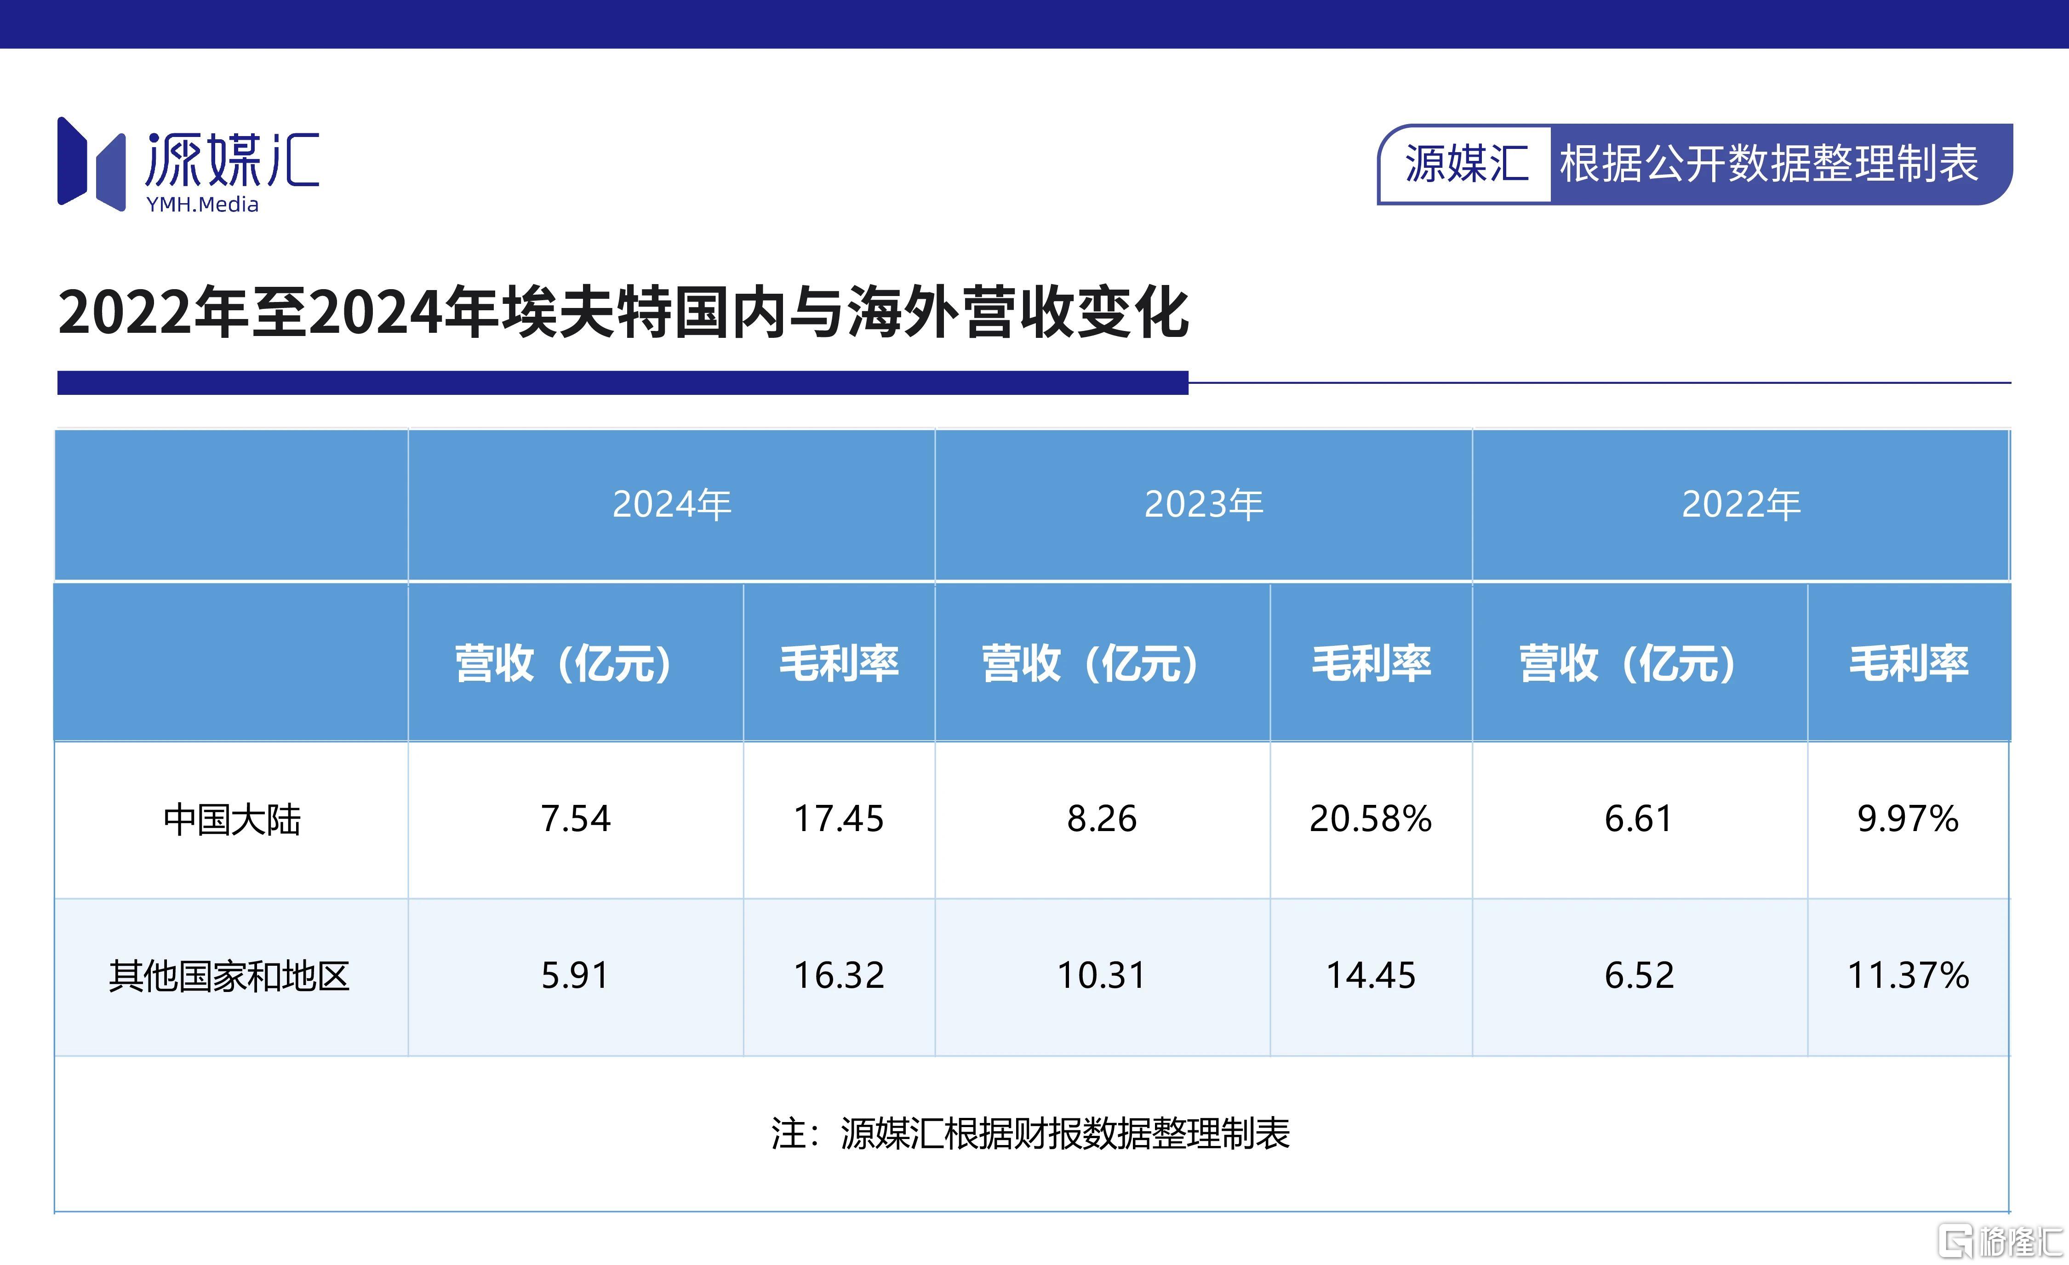Click the cell value 6.52
Viewport: 2069px width, 1265px height.
coord(1639,975)
